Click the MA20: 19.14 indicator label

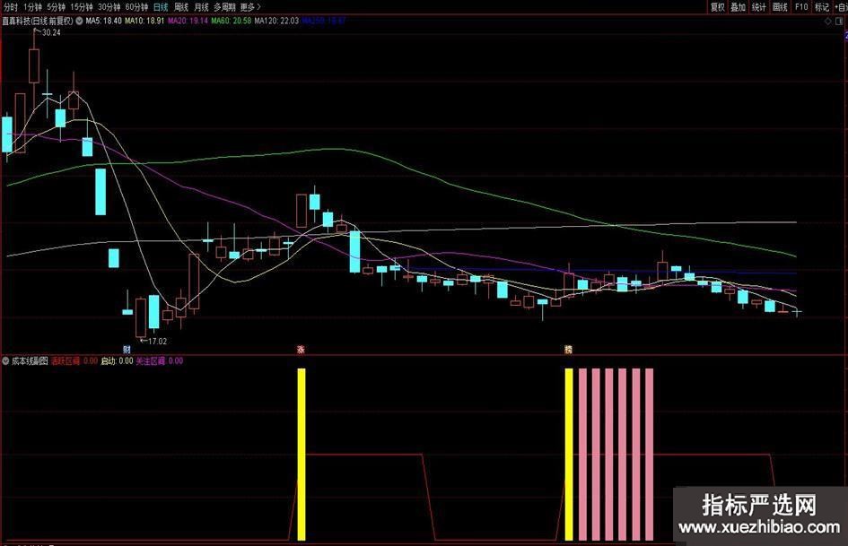click(188, 22)
